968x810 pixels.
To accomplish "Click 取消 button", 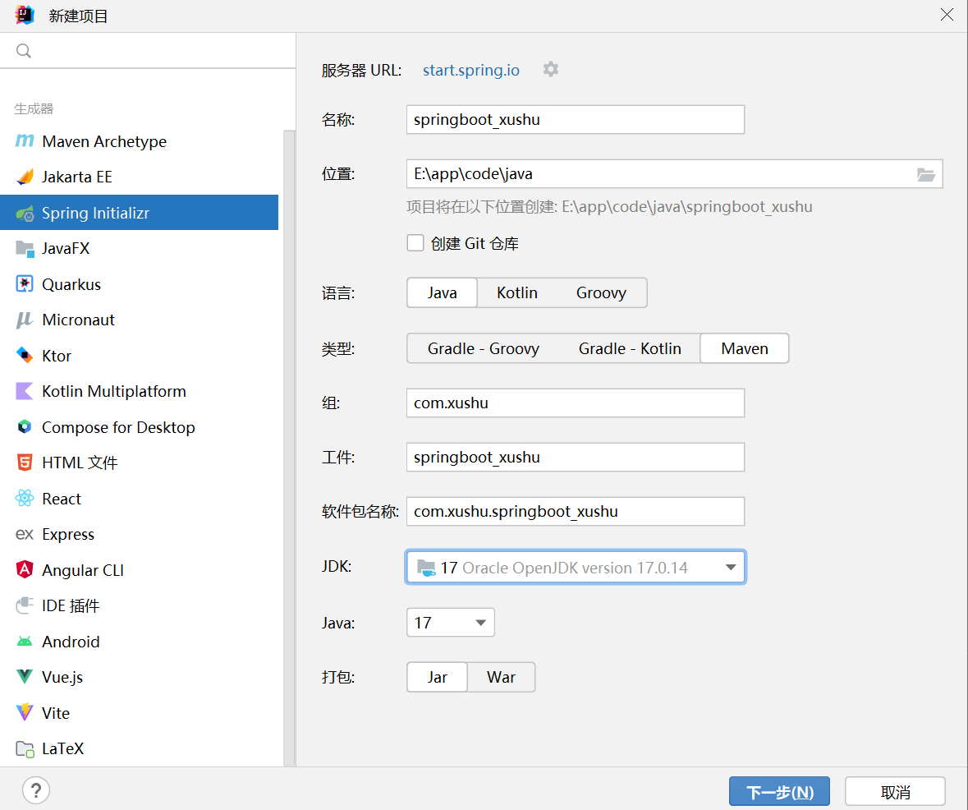I will (x=895, y=791).
